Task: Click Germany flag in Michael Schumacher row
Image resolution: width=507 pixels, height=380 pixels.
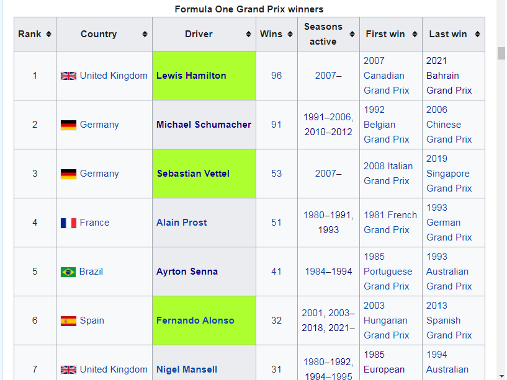Action: tap(68, 125)
